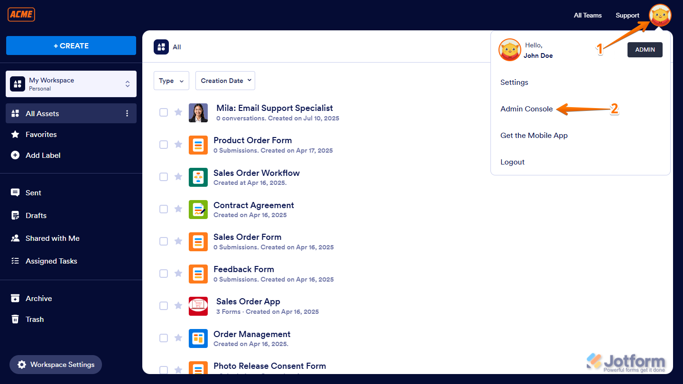Open the Trash
This screenshot has width=683, height=384.
(33, 319)
